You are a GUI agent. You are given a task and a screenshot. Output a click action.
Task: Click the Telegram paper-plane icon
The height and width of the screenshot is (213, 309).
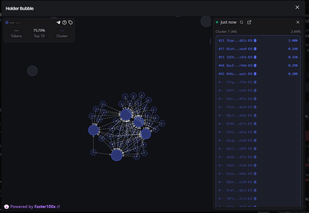tap(58, 22)
